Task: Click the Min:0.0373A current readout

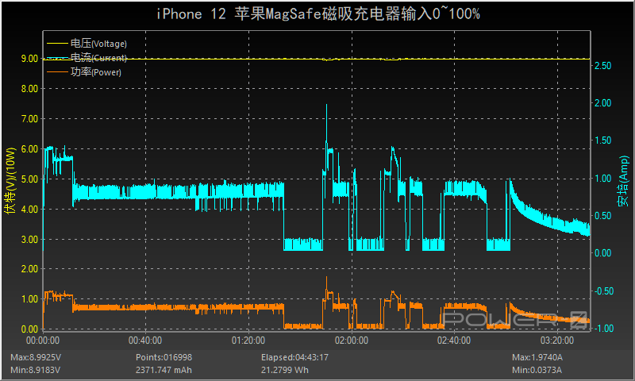Action: tap(537, 370)
